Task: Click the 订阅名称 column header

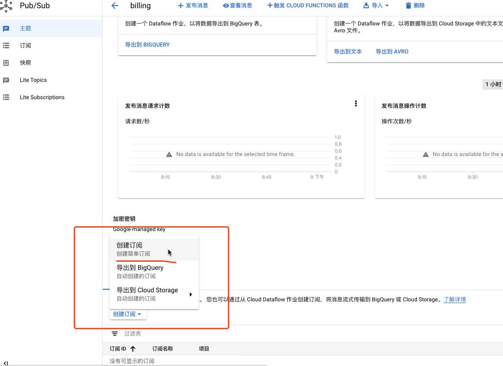Action: point(162,349)
